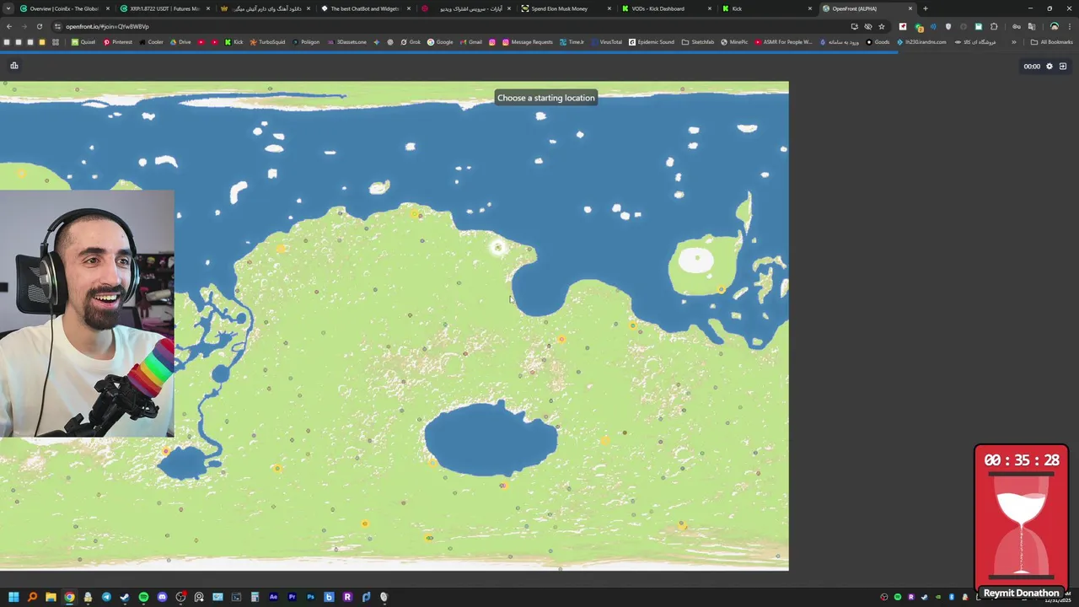
Task: Open the leaderboard icon at top left
Action: pos(13,65)
